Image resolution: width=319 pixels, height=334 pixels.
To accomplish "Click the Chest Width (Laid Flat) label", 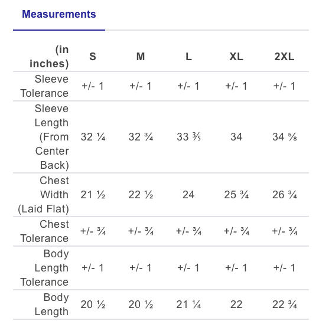I will click(x=43, y=195).
